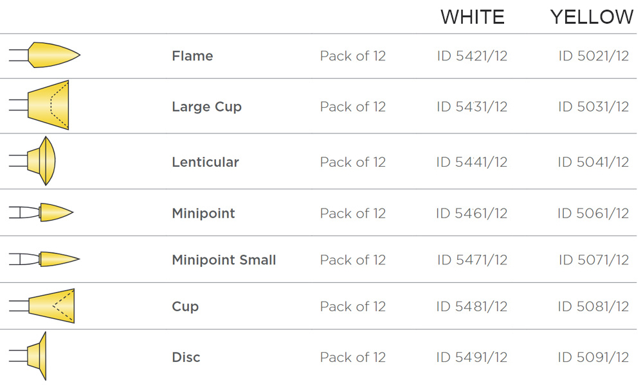
Task: Select white Minipoint ID 5461/12
Action: [x=471, y=213]
